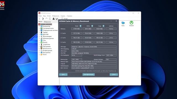Click the Memory Copy result field

point(100,29)
